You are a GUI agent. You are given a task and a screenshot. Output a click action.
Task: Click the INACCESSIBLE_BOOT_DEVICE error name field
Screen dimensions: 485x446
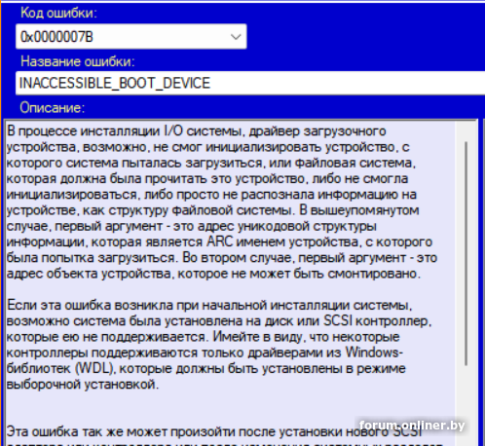pos(250,83)
